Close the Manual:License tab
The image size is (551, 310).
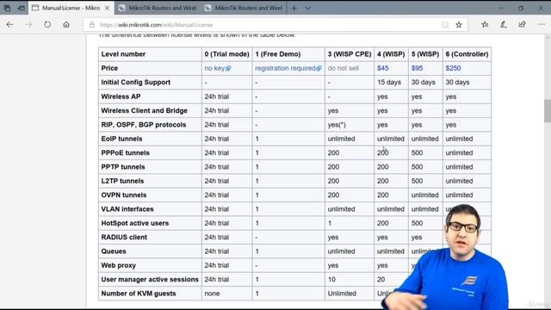(x=107, y=8)
